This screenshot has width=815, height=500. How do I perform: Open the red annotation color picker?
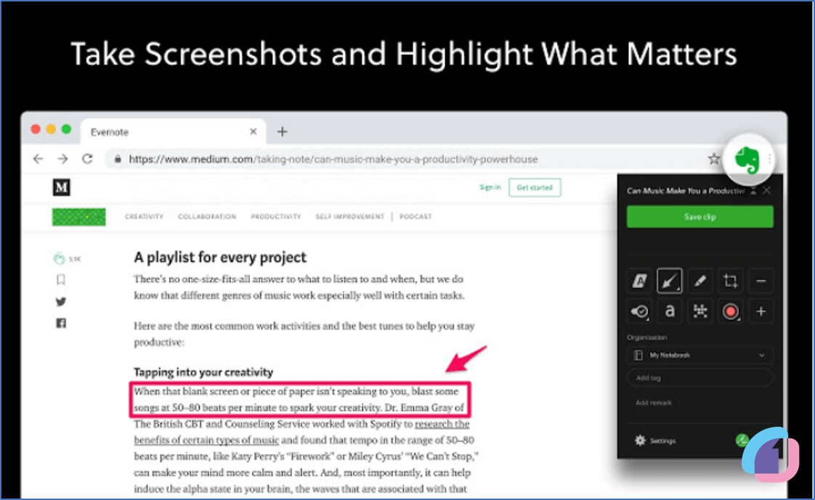coord(730,311)
